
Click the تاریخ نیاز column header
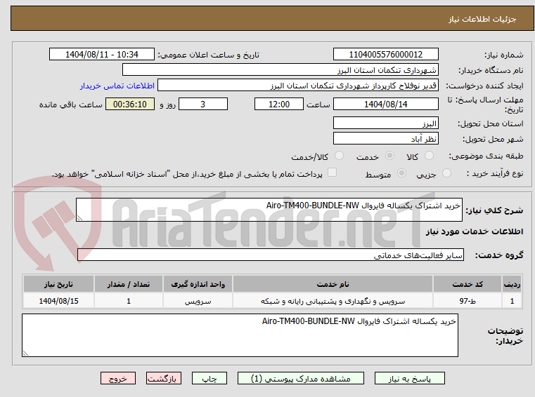[58, 284]
